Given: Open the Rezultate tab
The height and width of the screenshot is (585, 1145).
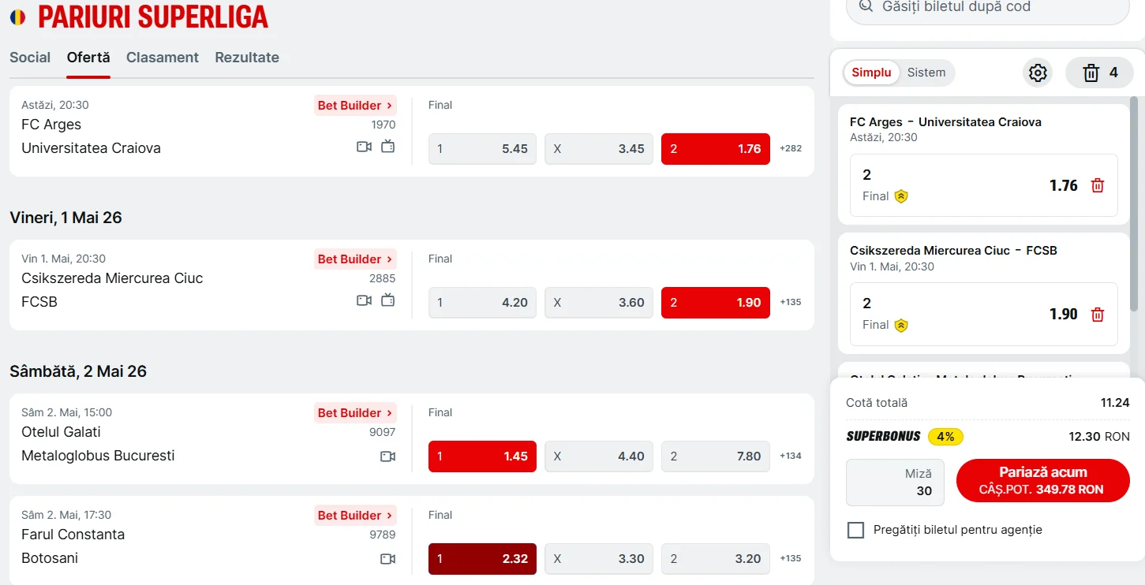Looking at the screenshot, I should 247,58.
